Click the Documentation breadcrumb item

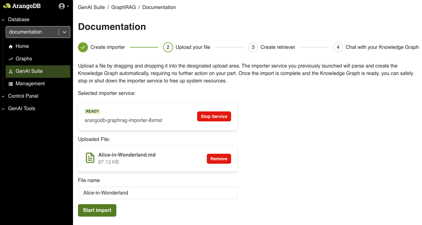159,7
